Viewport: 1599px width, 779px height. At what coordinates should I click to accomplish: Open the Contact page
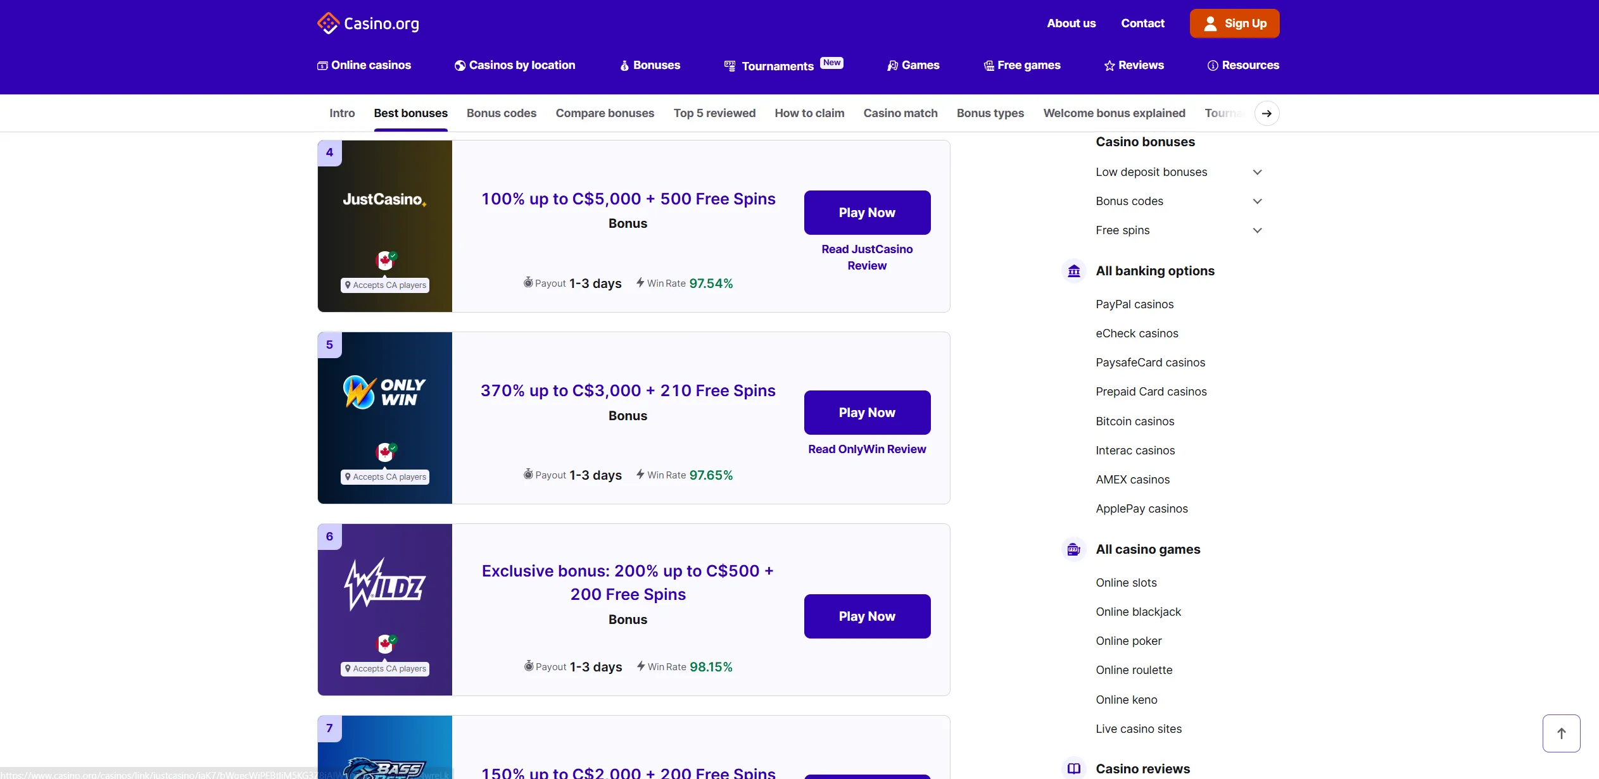[x=1142, y=23]
